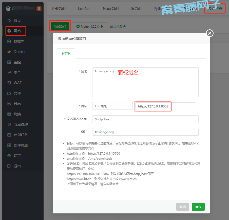The width and height of the screenshot is (229, 220).
Task: Click example text /tmp/panel.sock
Action: pos(100,159)
